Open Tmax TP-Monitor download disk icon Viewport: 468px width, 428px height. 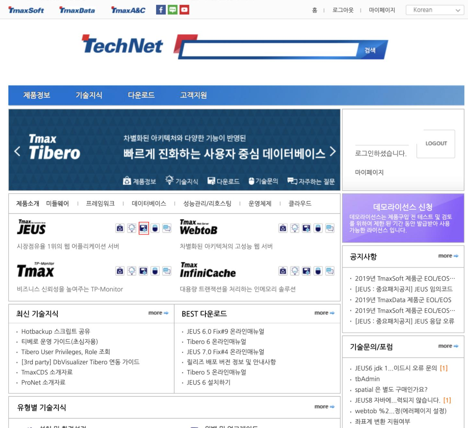pos(144,271)
